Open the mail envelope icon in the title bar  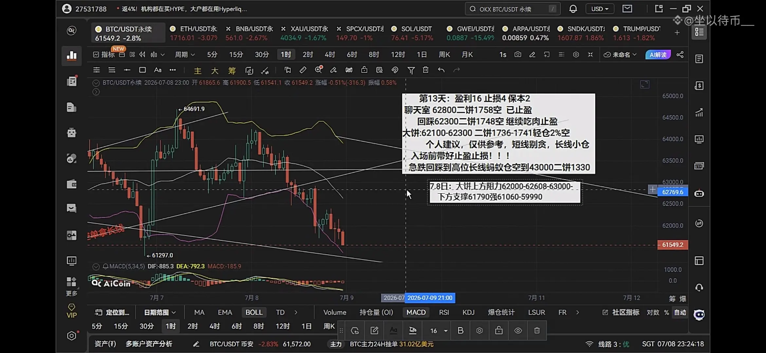click(627, 9)
